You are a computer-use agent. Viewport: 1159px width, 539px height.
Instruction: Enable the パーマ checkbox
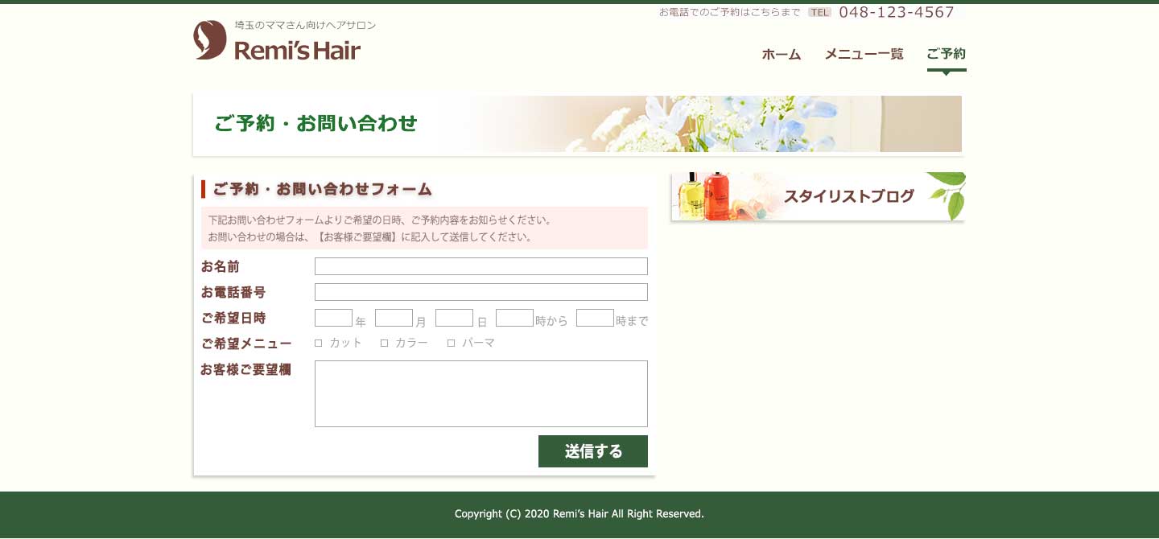click(x=452, y=343)
